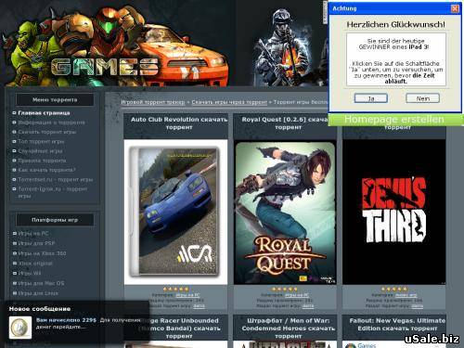Click the GAMES site logo
The width and height of the screenshot is (464, 348).
click(x=105, y=67)
